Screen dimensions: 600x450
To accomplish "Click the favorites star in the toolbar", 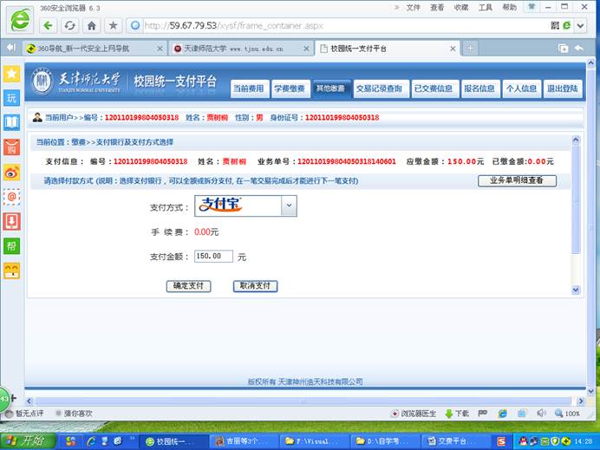I will click(113, 26).
